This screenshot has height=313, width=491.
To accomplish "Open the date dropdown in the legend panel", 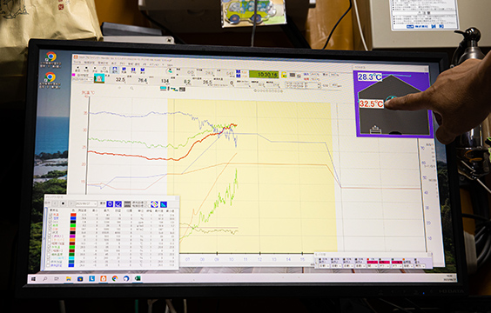I will (x=86, y=203).
